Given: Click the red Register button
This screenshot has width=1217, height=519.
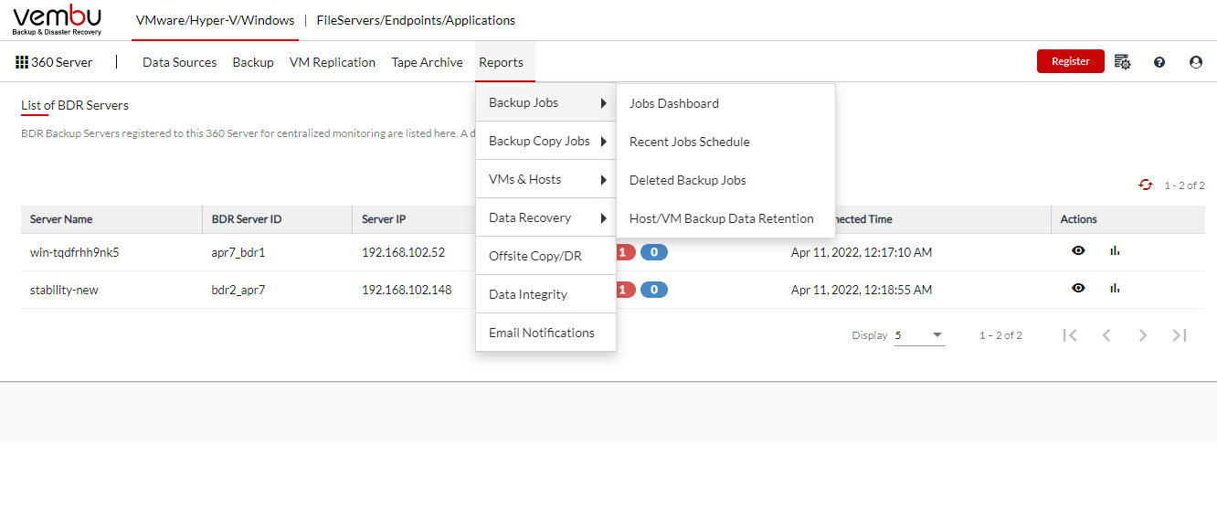Looking at the screenshot, I should (1071, 61).
